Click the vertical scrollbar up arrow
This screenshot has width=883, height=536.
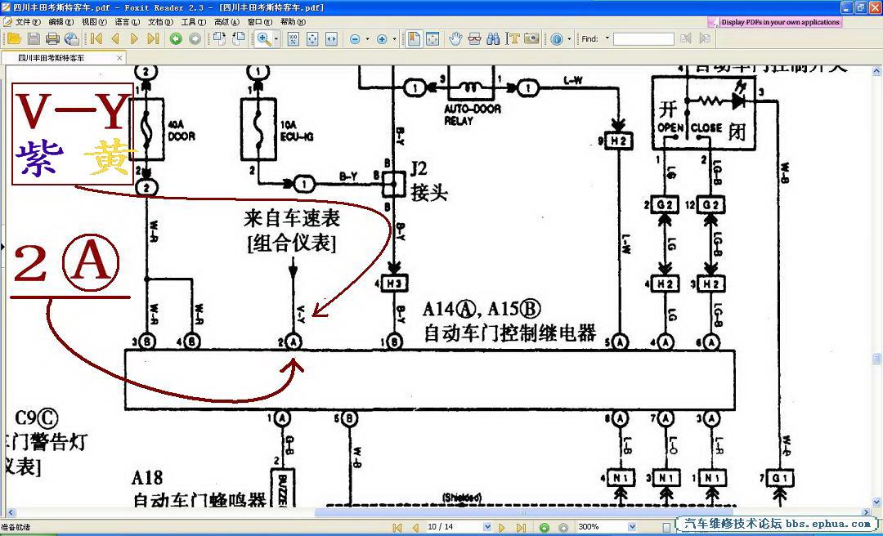[x=876, y=72]
